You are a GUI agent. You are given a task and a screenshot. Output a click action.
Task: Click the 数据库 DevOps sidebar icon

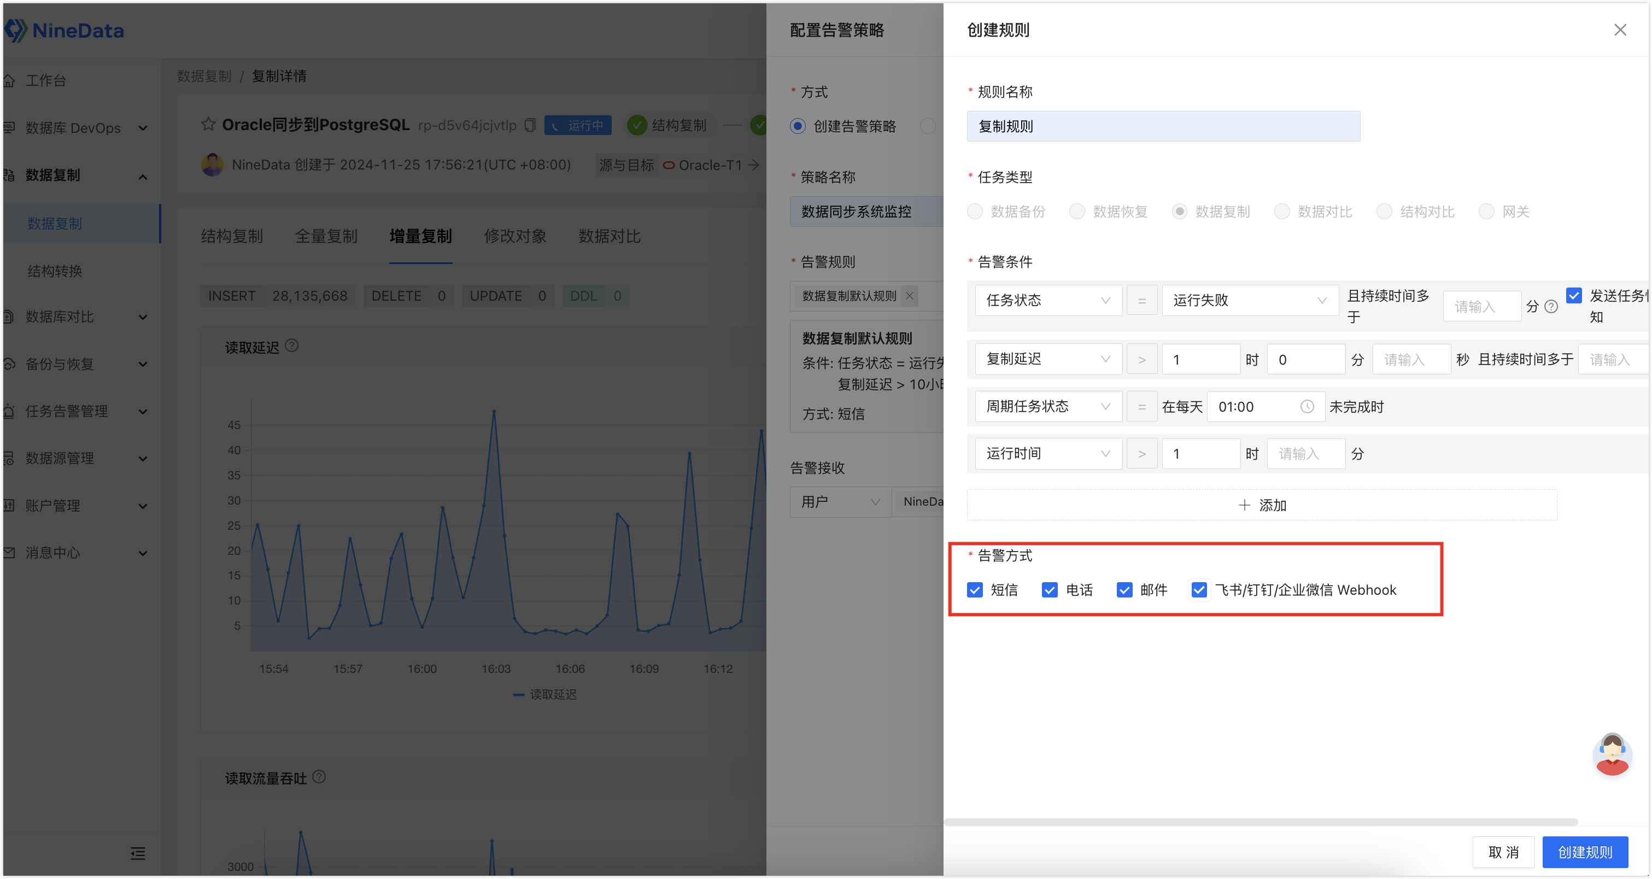9,127
